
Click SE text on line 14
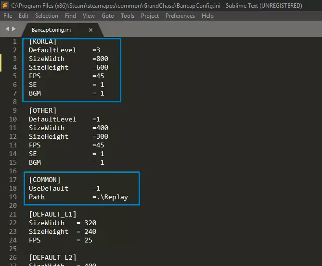coord(33,154)
